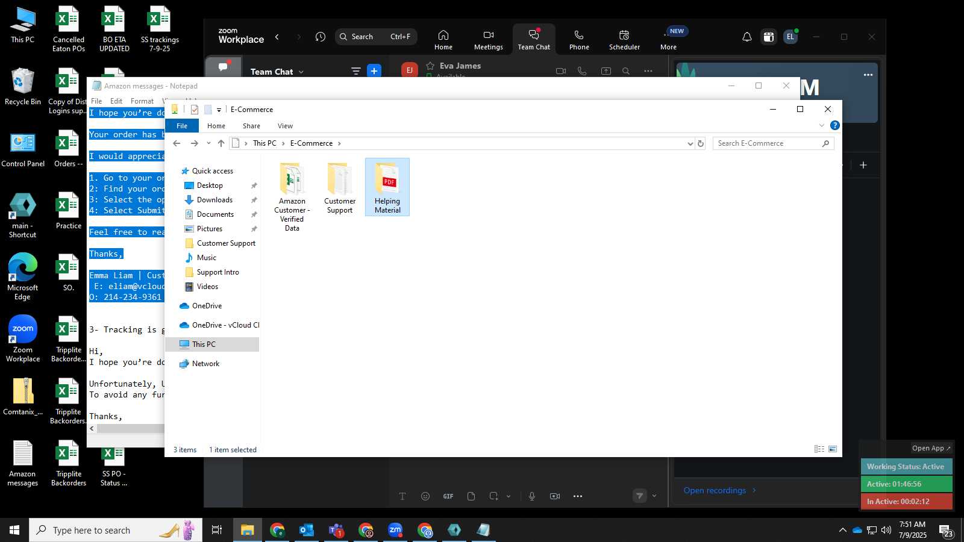Open EL profile avatar in Zoom

[x=790, y=37]
